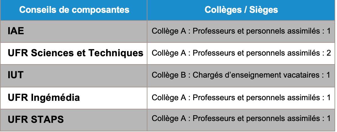Click the "Collèges / Sièges" column header
Viewport: 337px width, 132px height.
click(241, 10)
